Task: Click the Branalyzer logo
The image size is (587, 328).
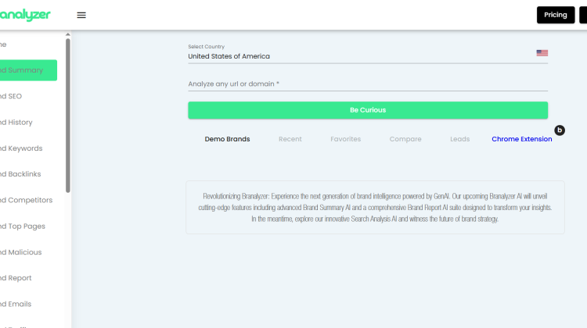Action: 25,15
